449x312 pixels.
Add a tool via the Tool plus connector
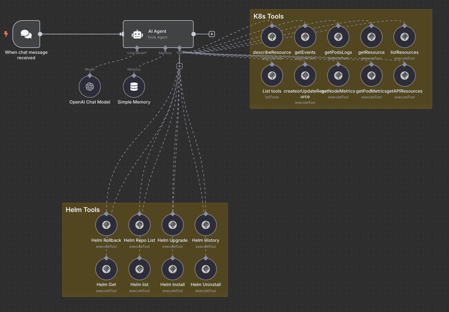(x=179, y=66)
